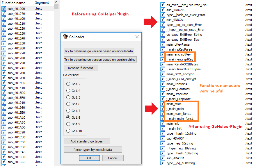Click function icon for main_RandASCIIBytes
This screenshot has height=166, width=263.
click(163, 64)
